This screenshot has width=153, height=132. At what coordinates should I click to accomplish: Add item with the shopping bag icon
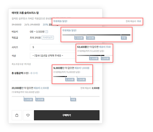(x=17, y=115)
